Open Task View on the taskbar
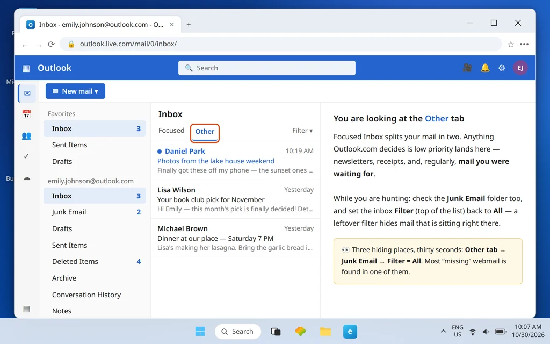 [276, 331]
